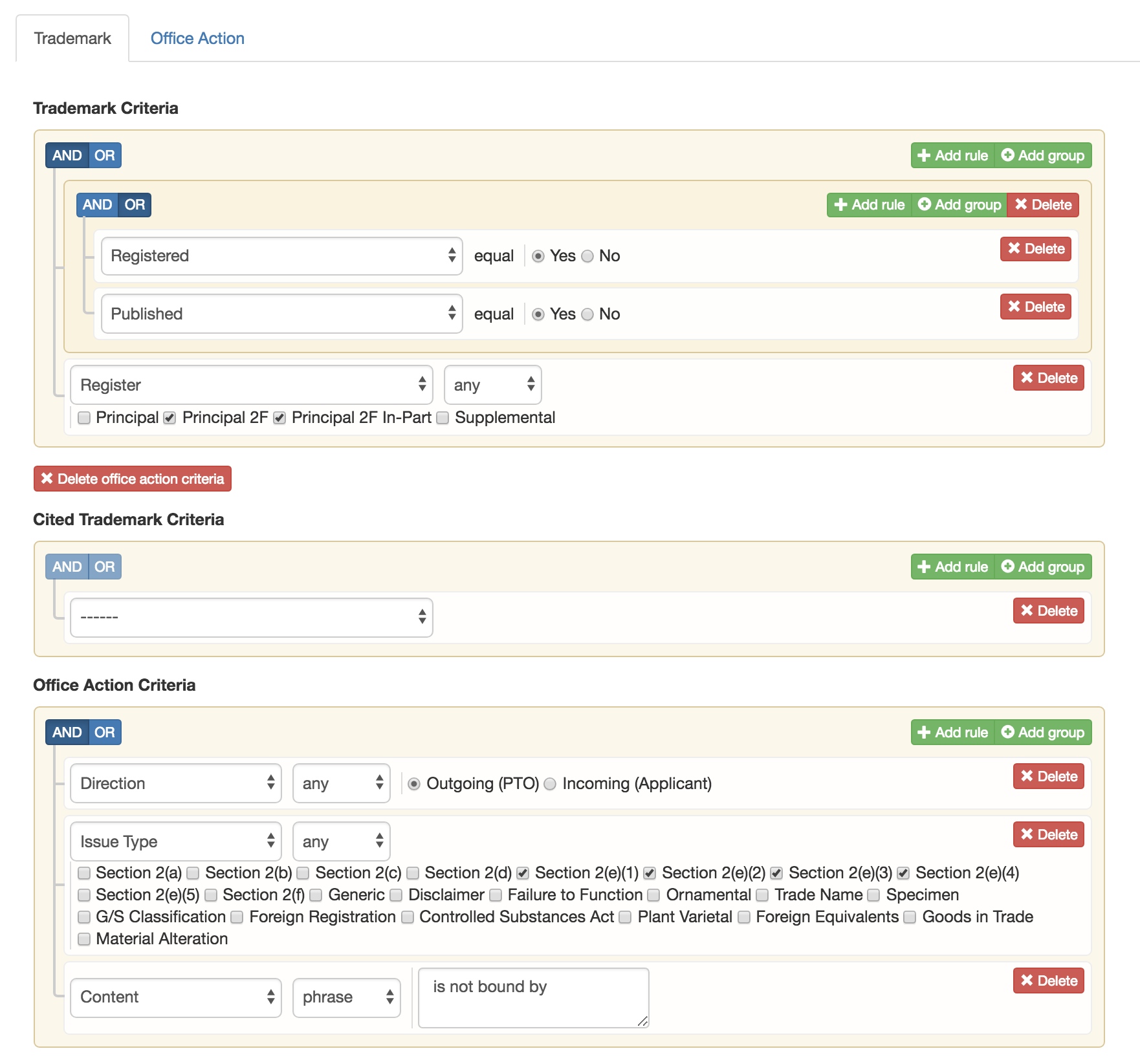Open the Registered field dropdown
1140x1062 pixels.
click(x=281, y=256)
